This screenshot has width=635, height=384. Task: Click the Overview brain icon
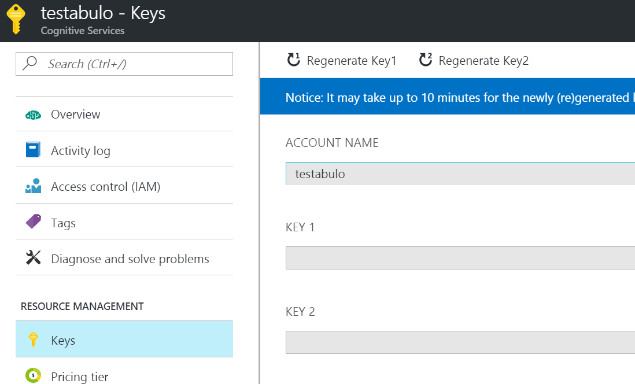click(33, 115)
